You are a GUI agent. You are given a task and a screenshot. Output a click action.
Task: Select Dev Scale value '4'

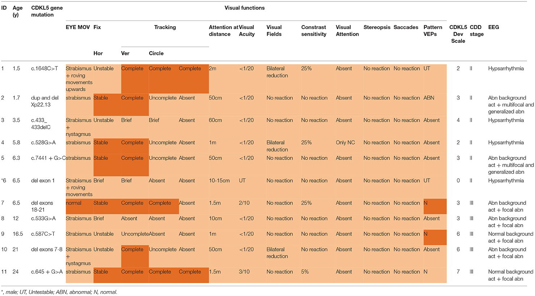(458, 120)
